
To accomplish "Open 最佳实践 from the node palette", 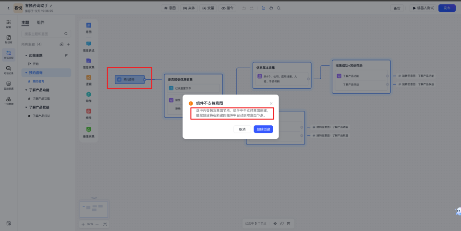I will pos(88,130).
